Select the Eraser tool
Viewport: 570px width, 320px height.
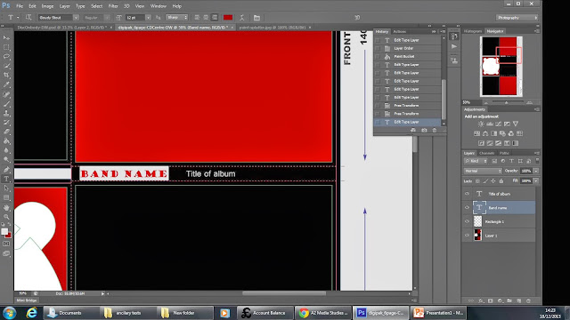click(x=6, y=132)
